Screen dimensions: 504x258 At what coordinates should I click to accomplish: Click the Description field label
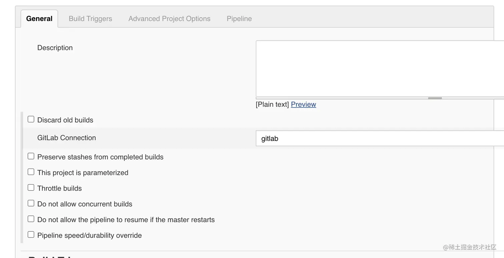[x=55, y=48]
